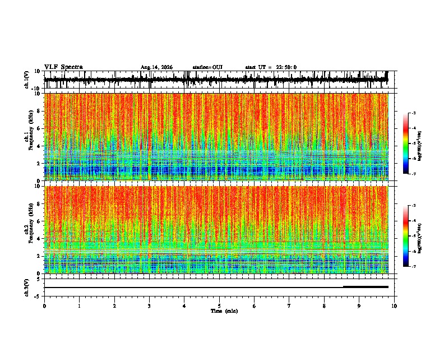Click the -7 tick on ch.1 colorbar
The width and height of the screenshot is (444, 343).
414,174
